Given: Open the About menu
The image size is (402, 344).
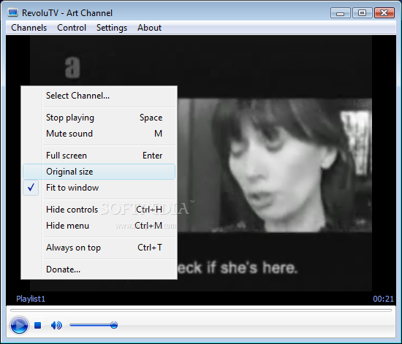Looking at the screenshot, I should pos(149,28).
